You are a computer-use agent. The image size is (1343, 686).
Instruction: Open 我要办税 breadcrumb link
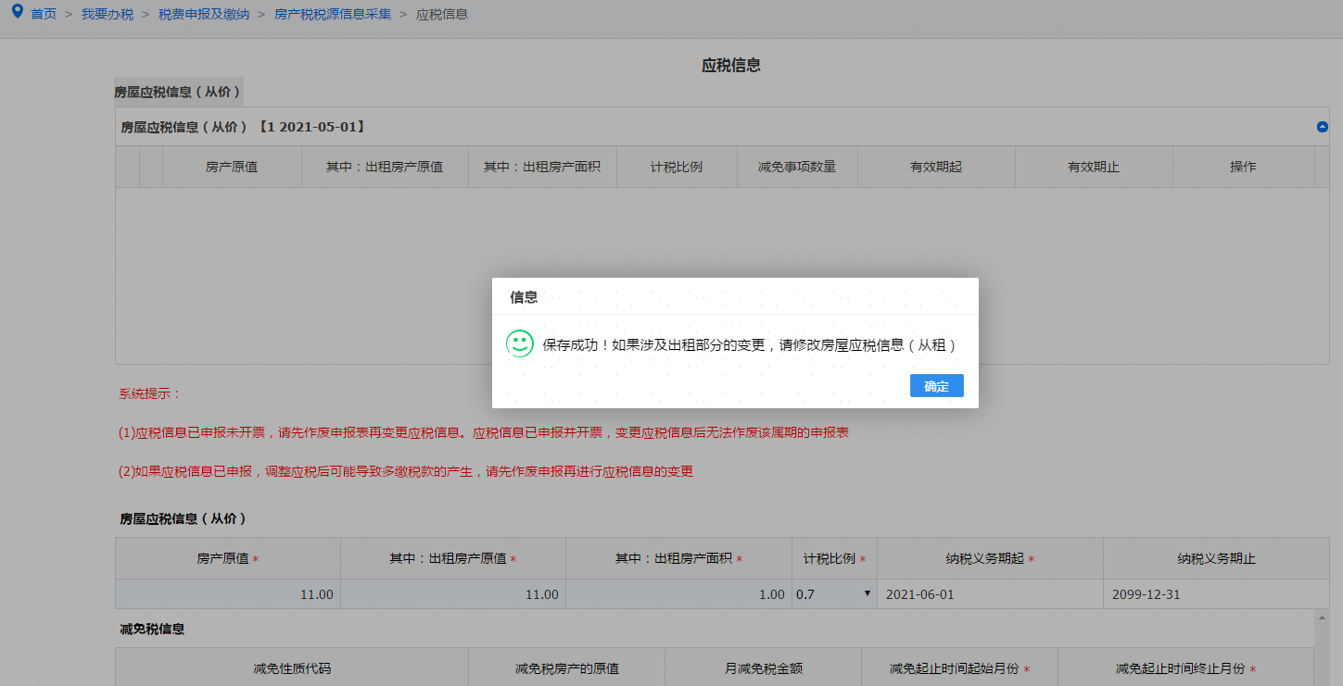(x=108, y=15)
